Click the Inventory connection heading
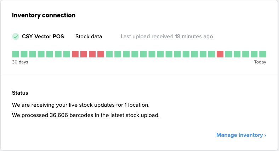Screen dimensions: 279x151 coord(44,16)
